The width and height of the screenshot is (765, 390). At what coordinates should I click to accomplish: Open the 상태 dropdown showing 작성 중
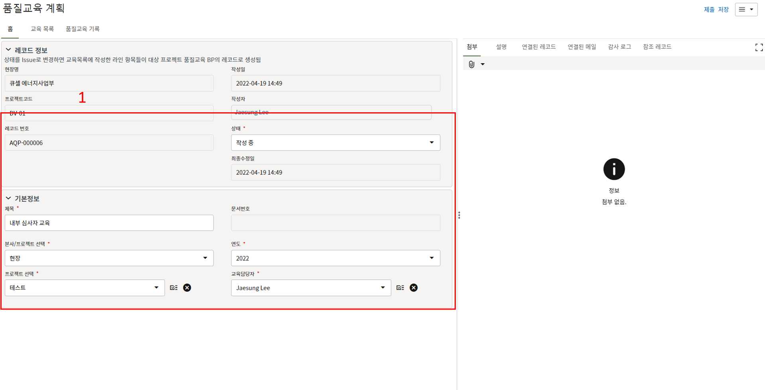tap(335, 142)
